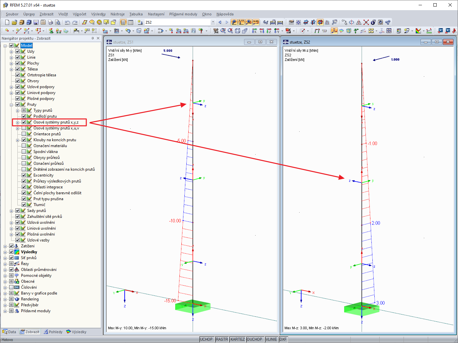Toggle the Zatížení checkbox
The height and width of the screenshot is (343, 458).
coord(11,246)
